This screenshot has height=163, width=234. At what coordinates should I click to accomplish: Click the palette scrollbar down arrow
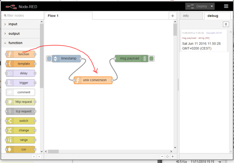(42, 151)
